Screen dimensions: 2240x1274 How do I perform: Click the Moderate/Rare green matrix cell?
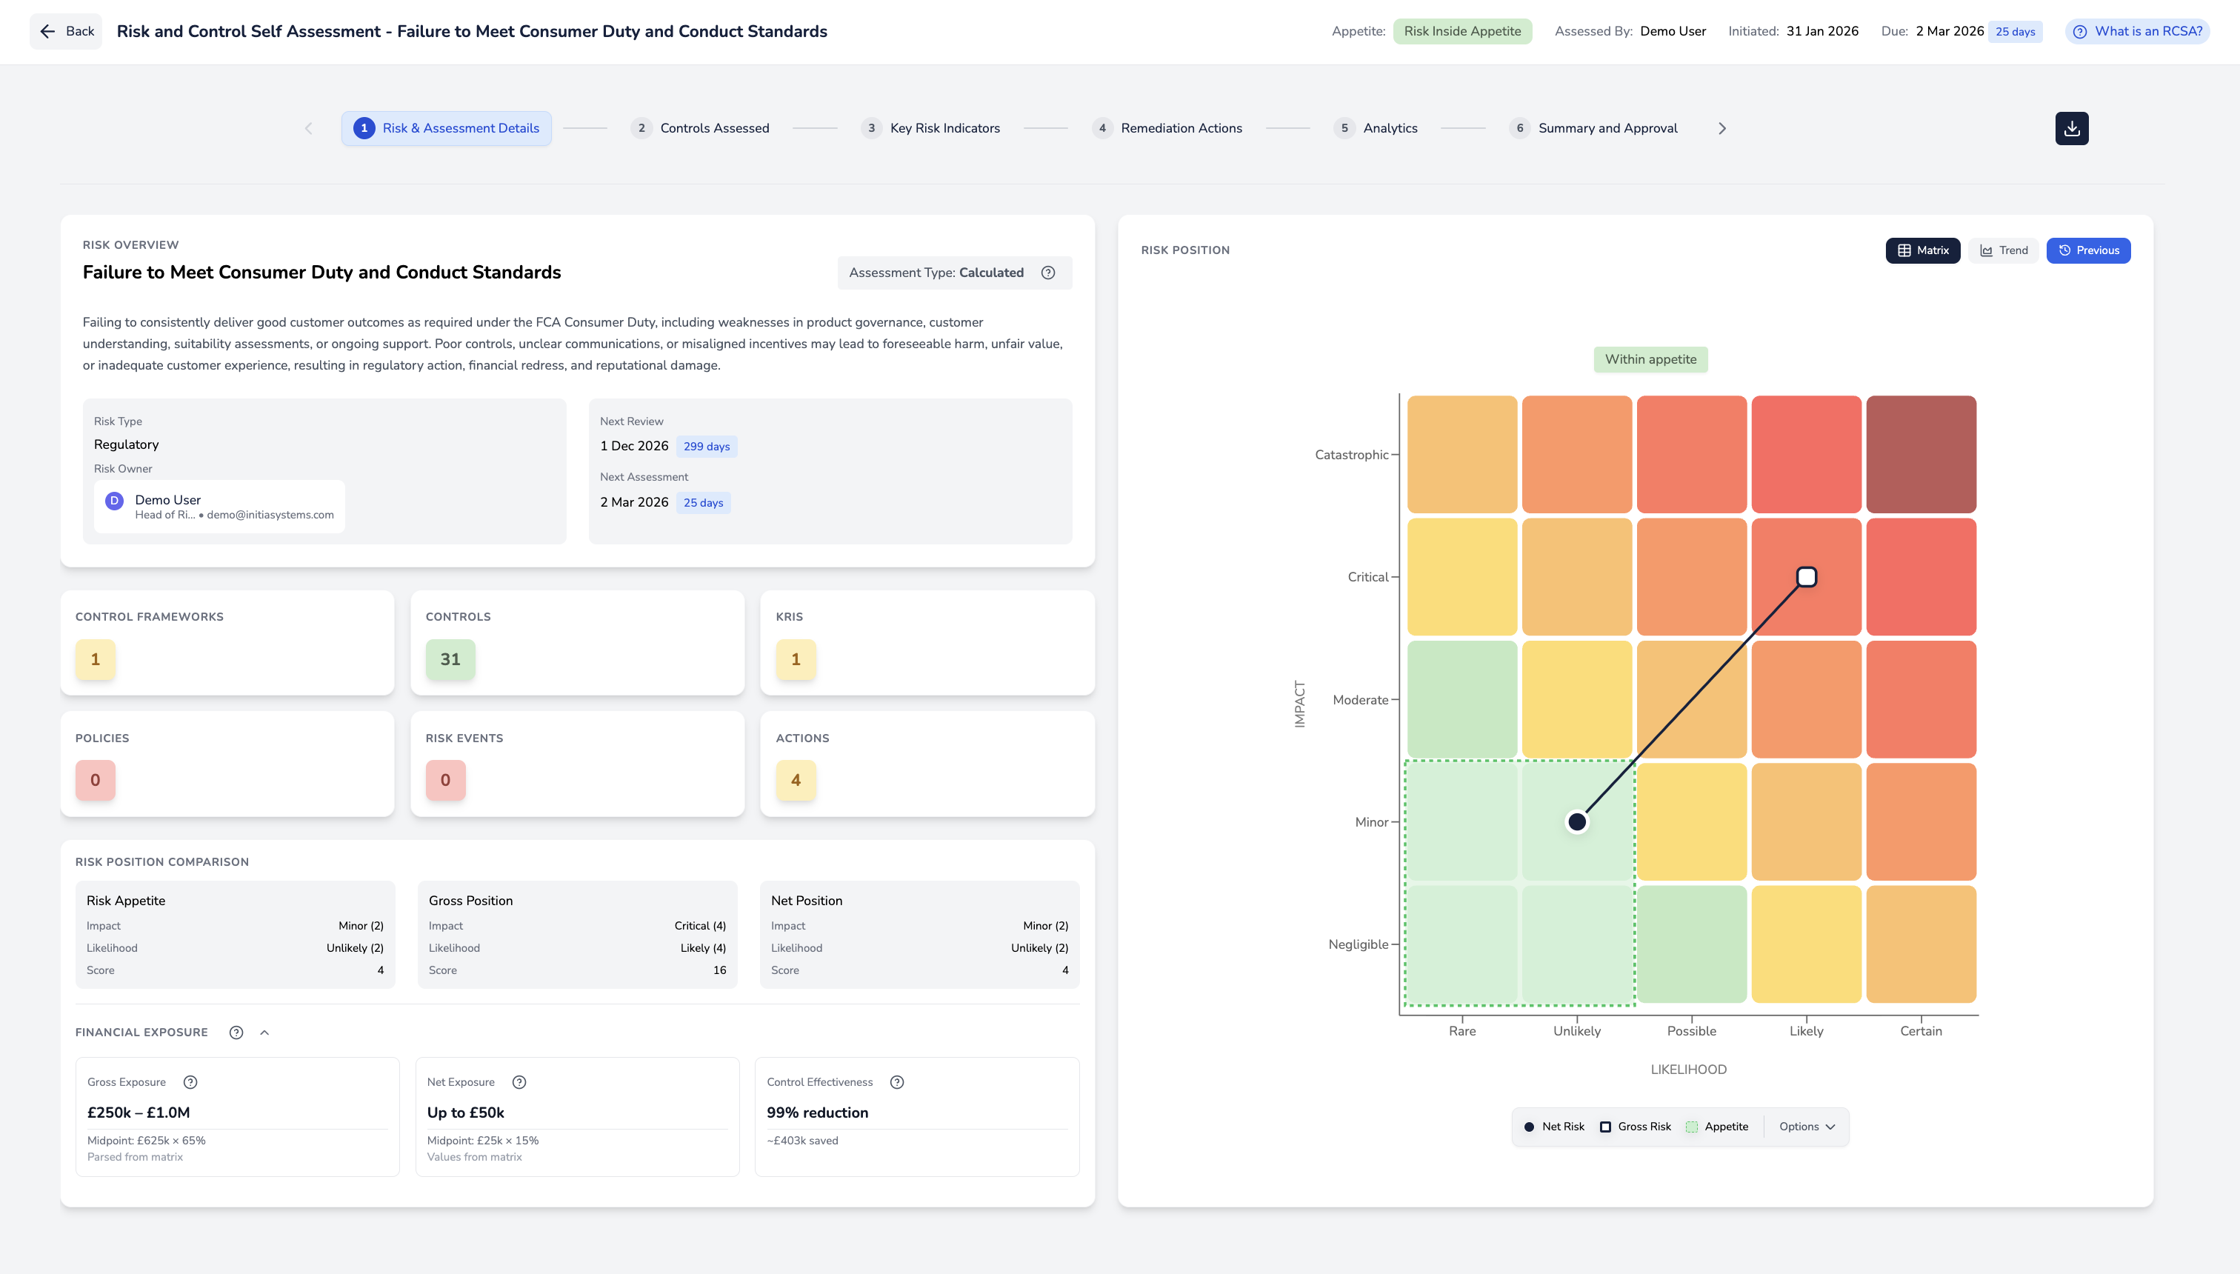click(x=1462, y=699)
